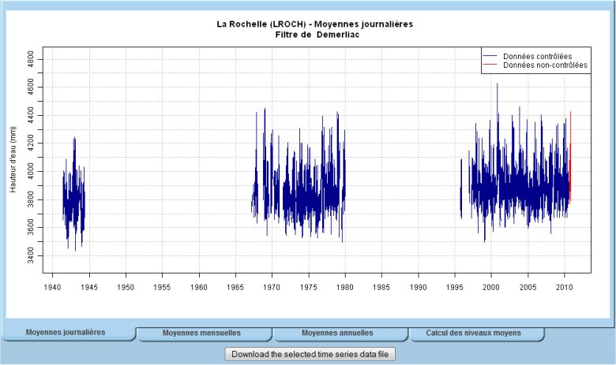616x365 pixels.
Task: Open the Calcul des niveaux moyens tab
Action: (x=473, y=333)
